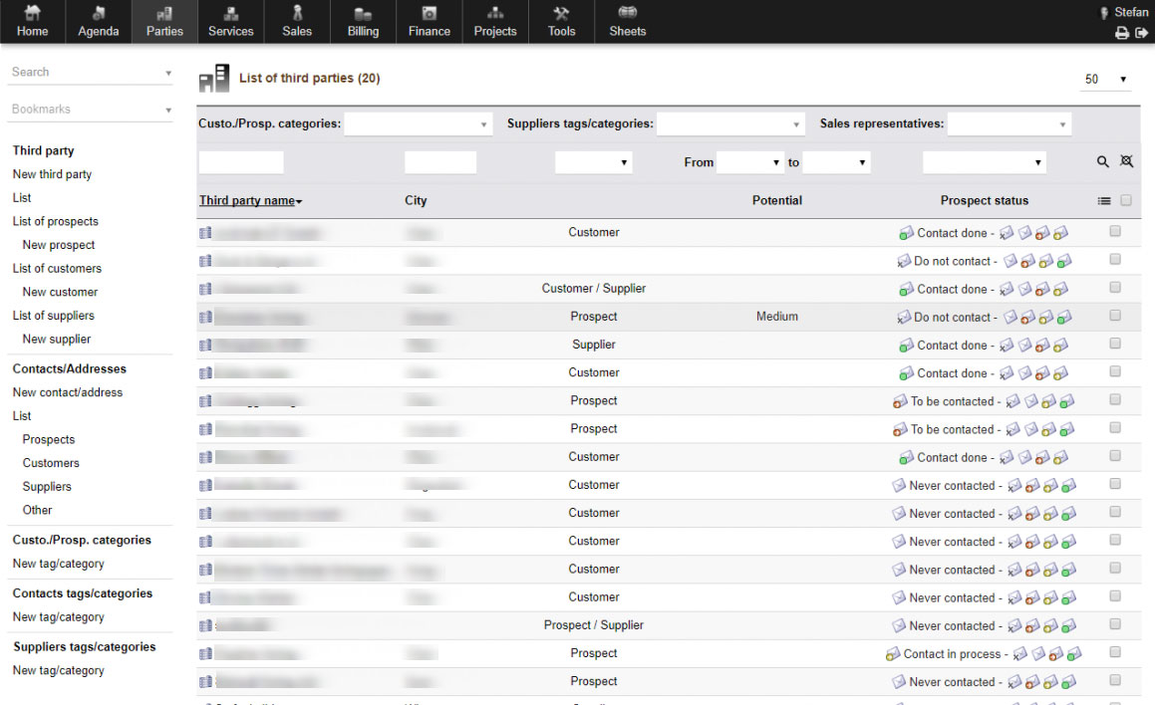
Task: Open List of prospects link
Action: (x=55, y=221)
